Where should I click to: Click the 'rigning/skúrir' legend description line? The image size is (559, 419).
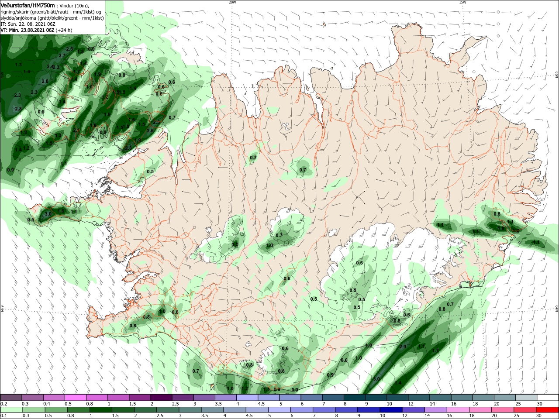(x=51, y=12)
